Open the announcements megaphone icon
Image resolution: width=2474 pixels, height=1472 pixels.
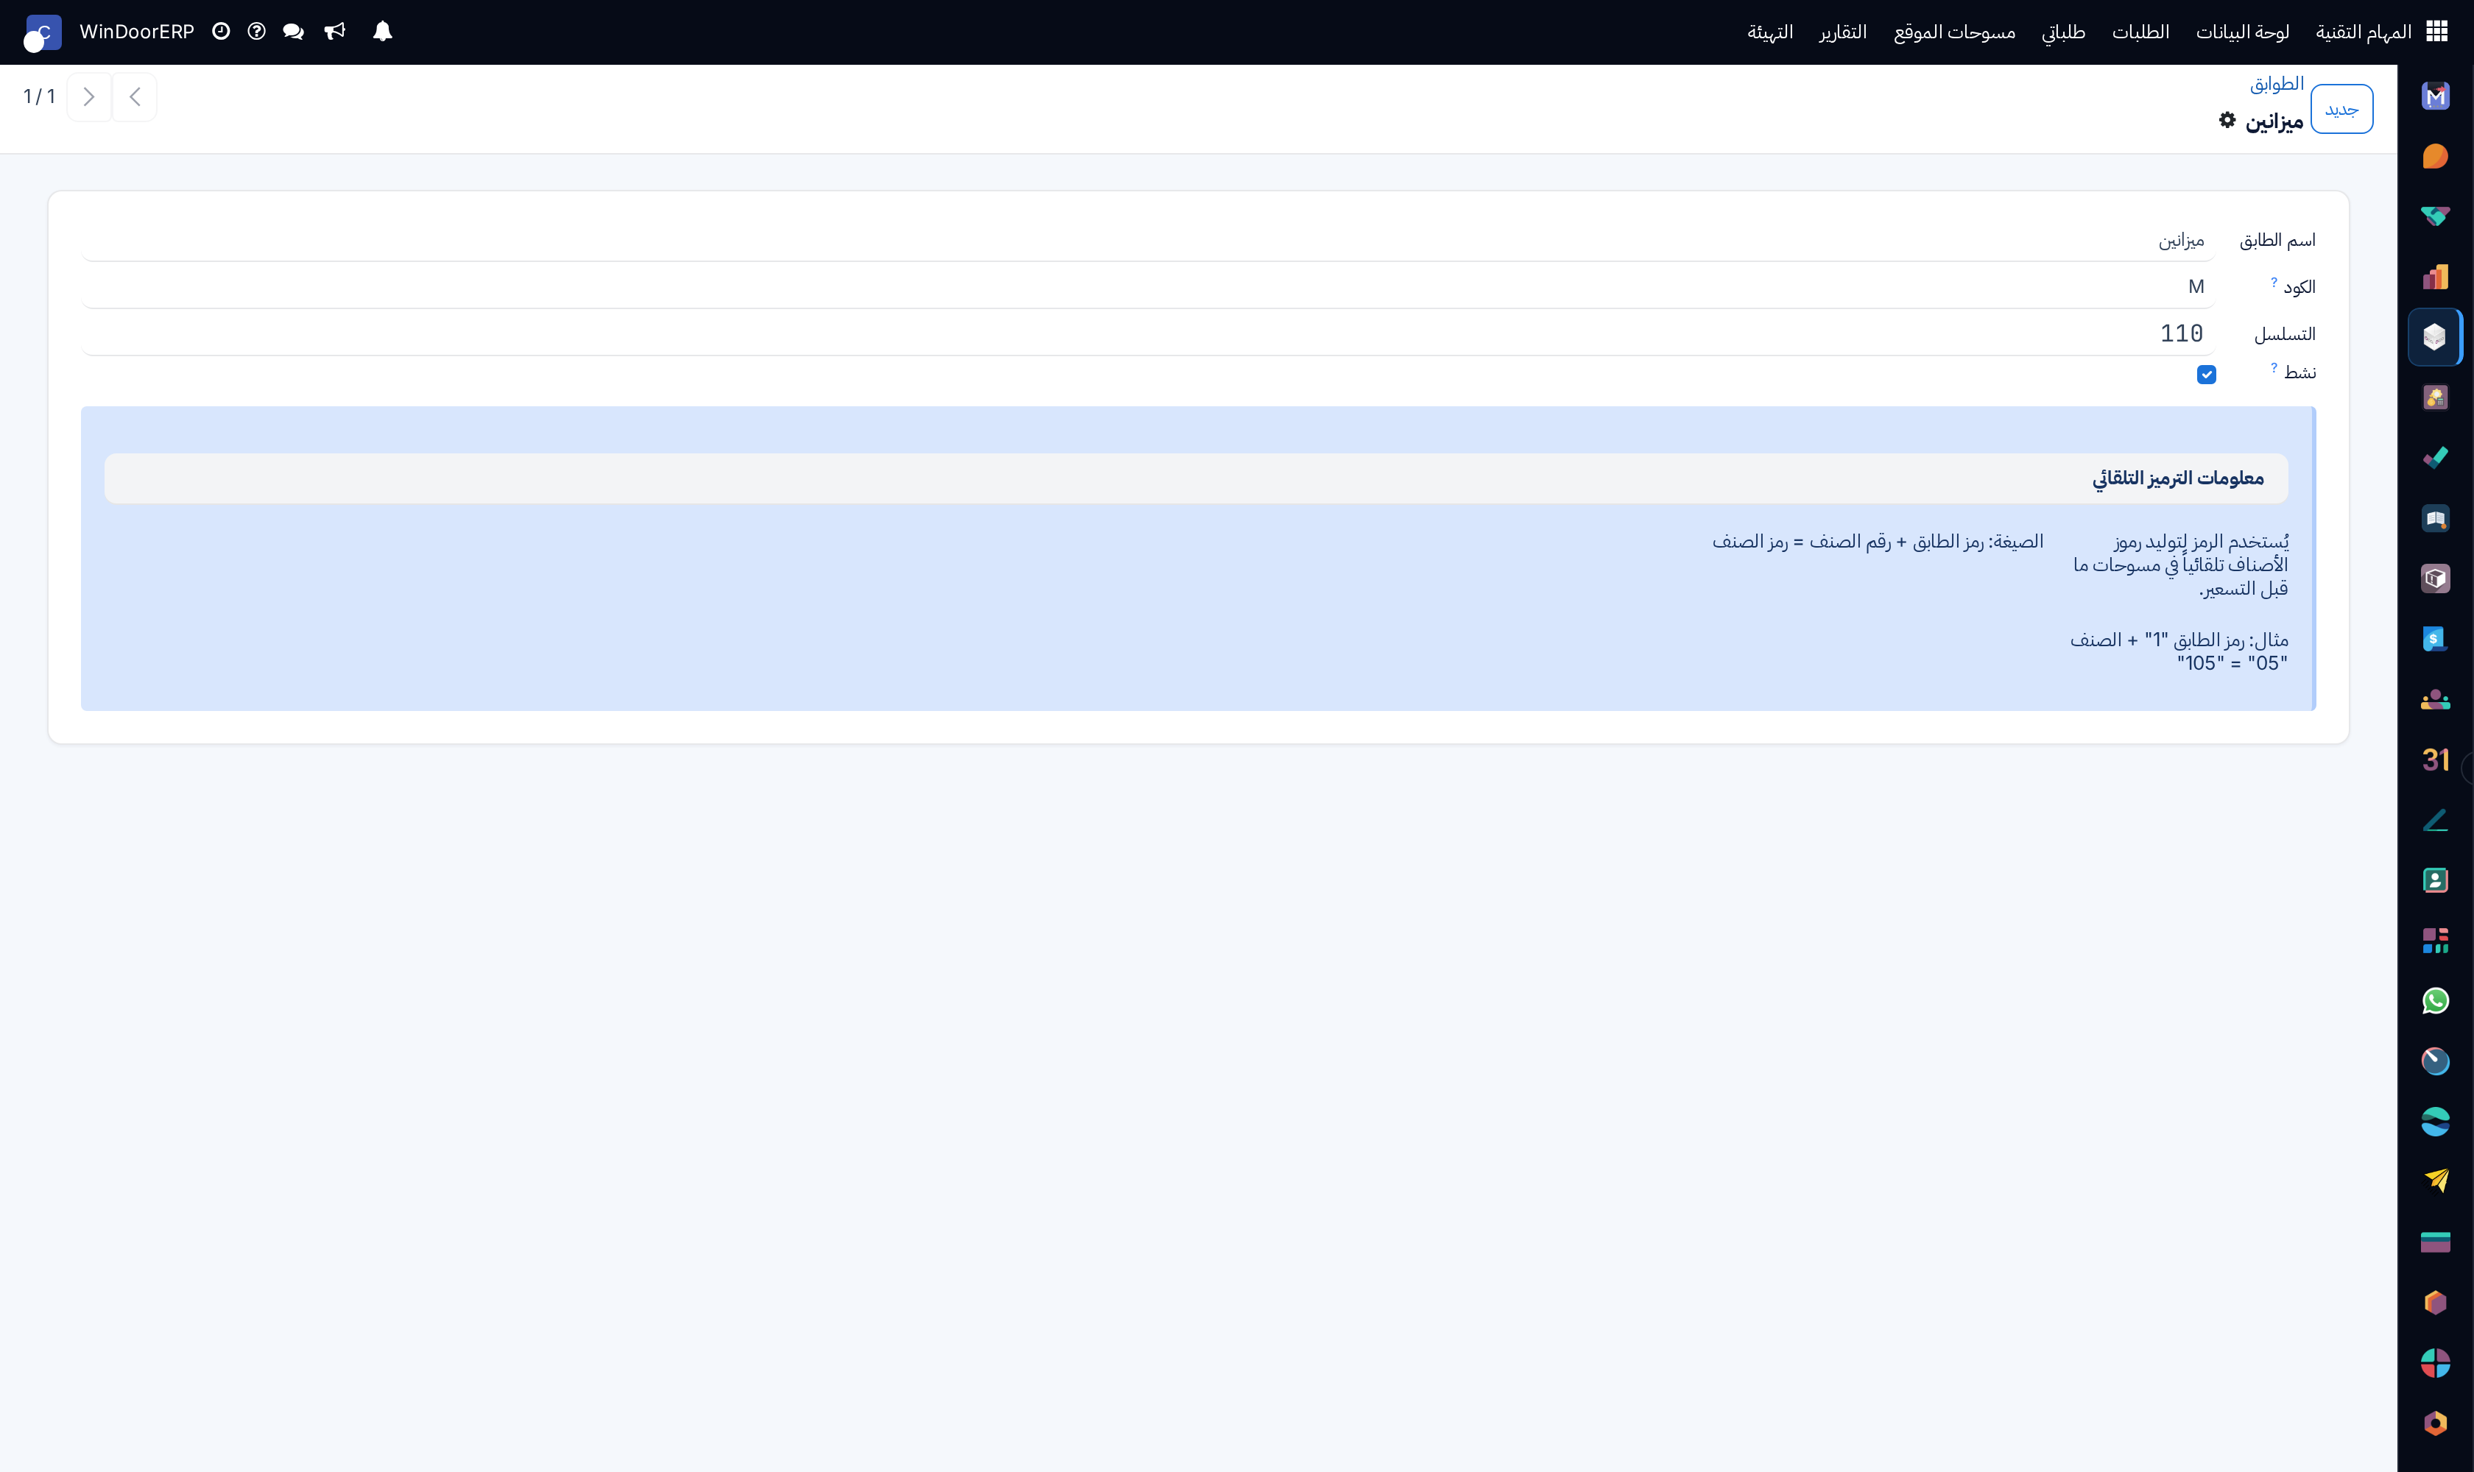pyautogui.click(x=336, y=32)
